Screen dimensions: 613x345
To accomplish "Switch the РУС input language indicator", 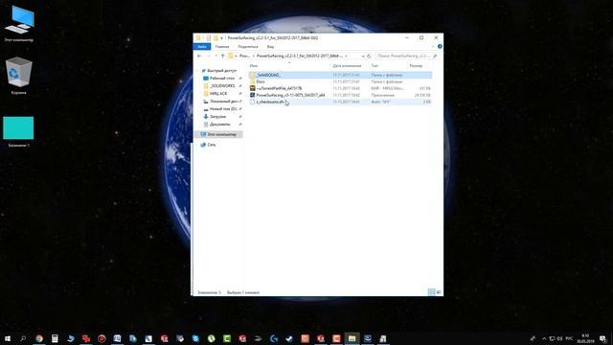I will pos(569,338).
